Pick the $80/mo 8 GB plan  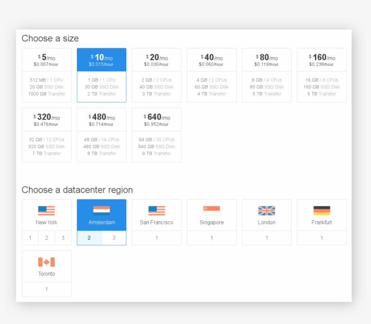[266, 75]
